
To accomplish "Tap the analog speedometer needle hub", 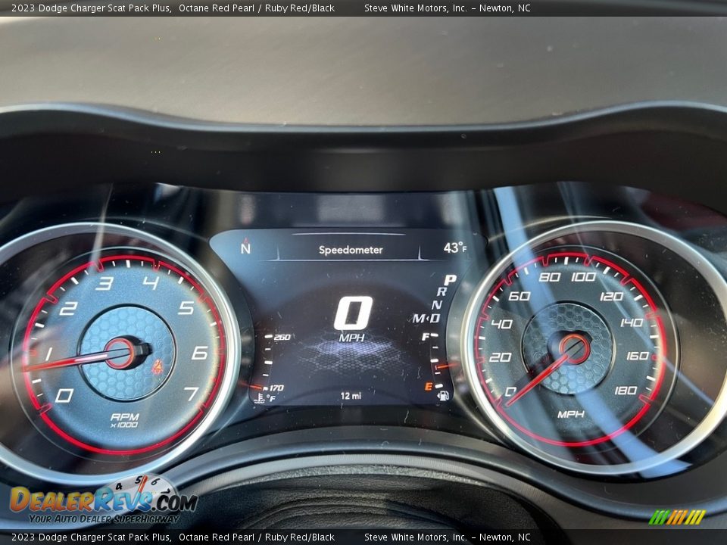I will click(574, 348).
